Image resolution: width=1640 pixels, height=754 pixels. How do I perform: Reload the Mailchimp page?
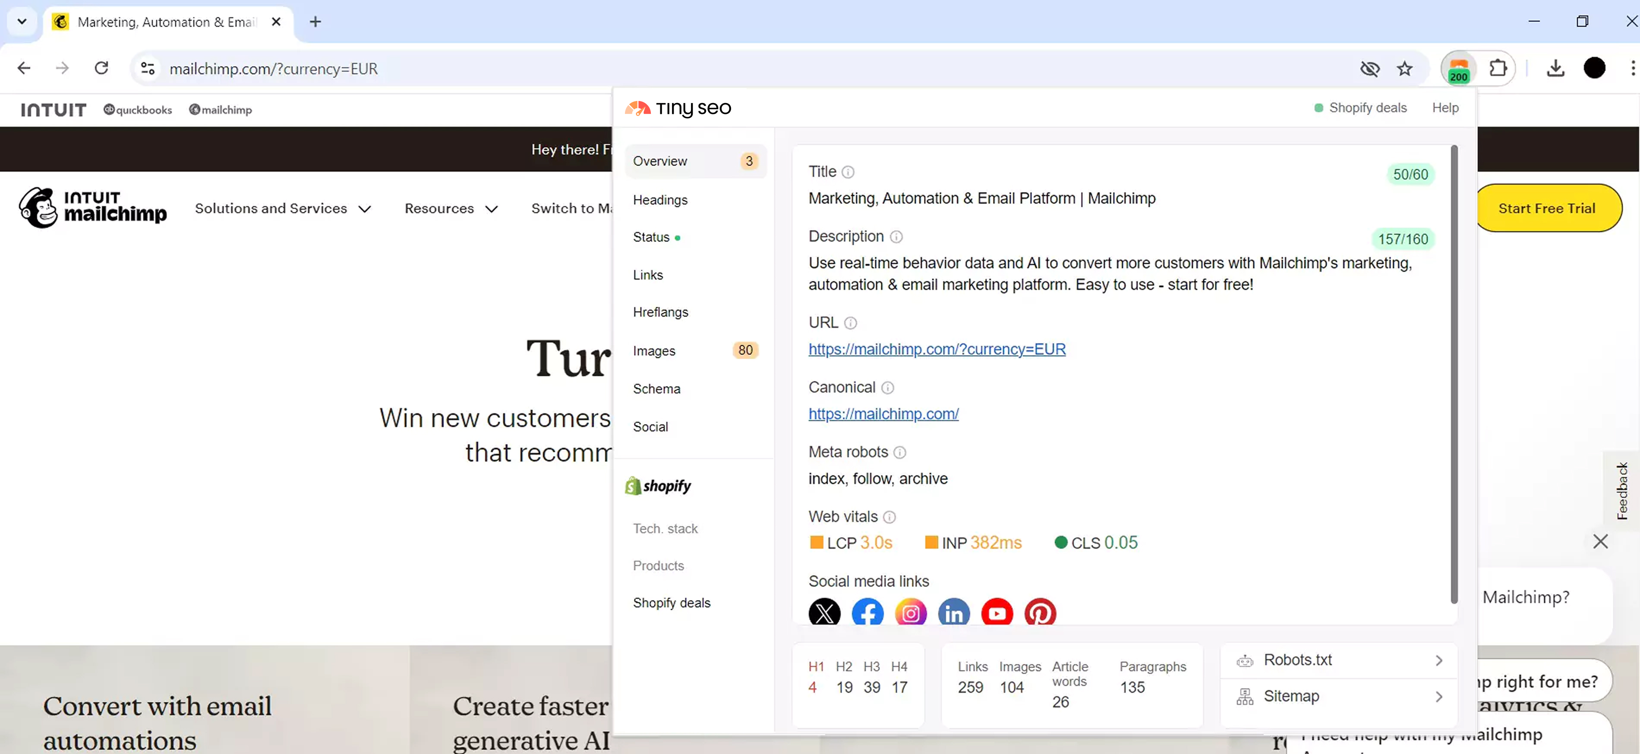tap(101, 68)
